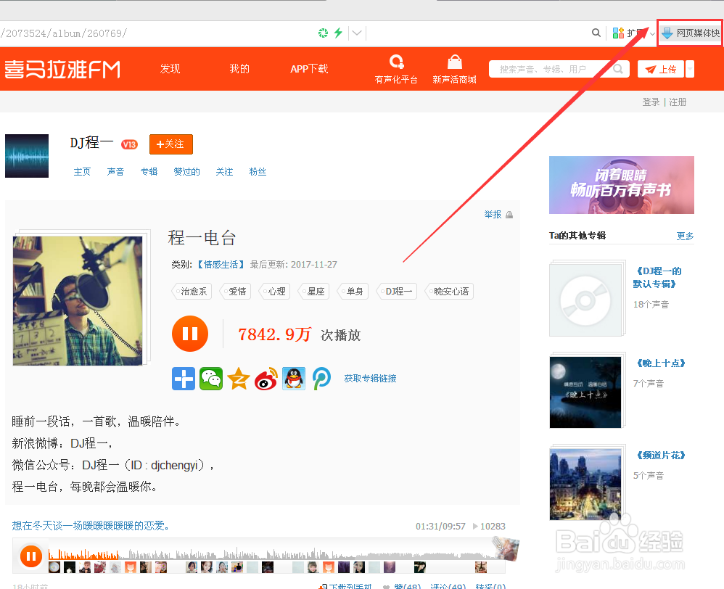
Task: Open the 发现 menu item
Action: click(x=170, y=68)
